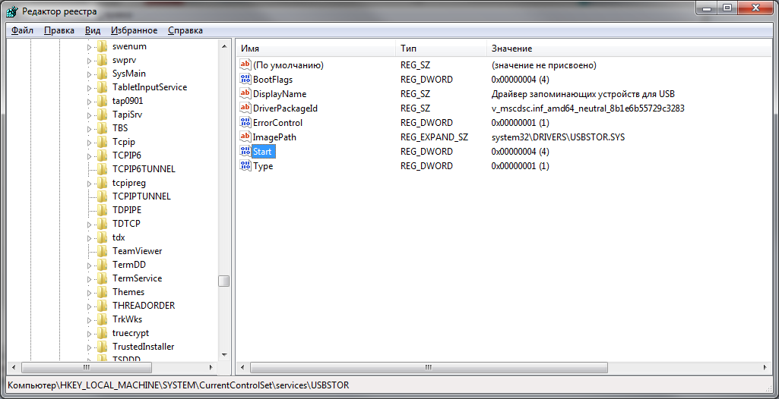Click the tree pane scroll down arrow
This screenshot has width=779, height=399.
point(224,355)
